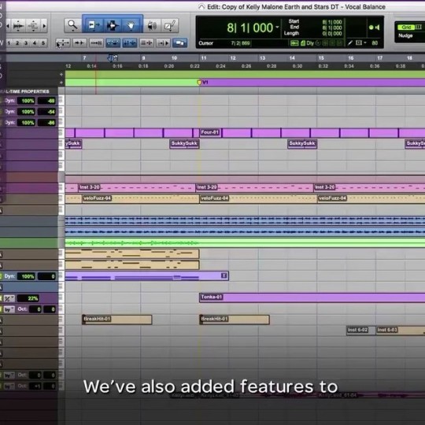
Task: Click the main counter 8|1|000
Action: click(x=250, y=28)
